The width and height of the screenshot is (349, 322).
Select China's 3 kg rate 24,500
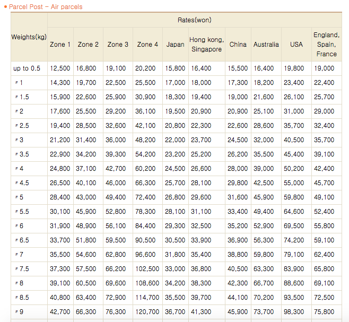[238, 140]
